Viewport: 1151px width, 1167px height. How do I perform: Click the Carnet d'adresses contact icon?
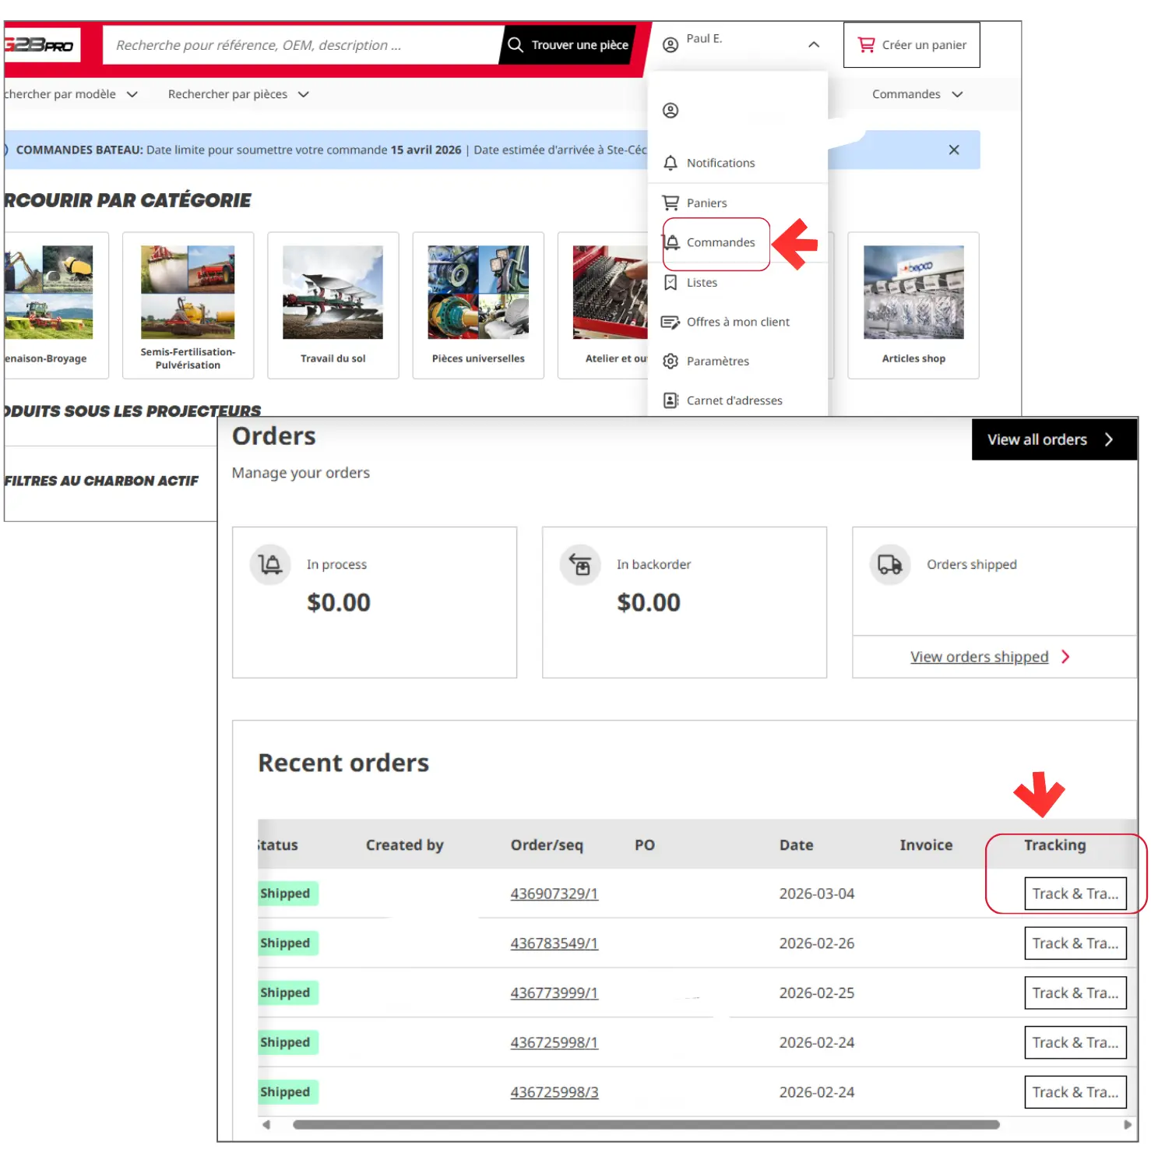pos(670,400)
